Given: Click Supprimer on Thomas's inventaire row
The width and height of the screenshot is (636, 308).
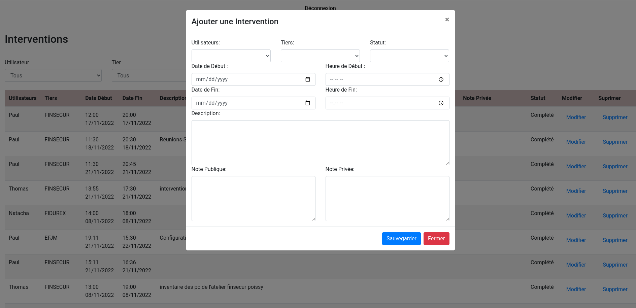Looking at the screenshot, I should click(x=615, y=289).
